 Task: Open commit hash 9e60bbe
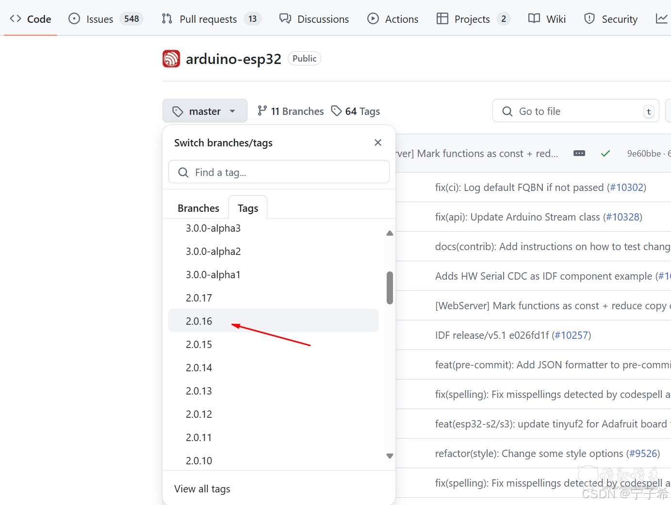tap(644, 153)
